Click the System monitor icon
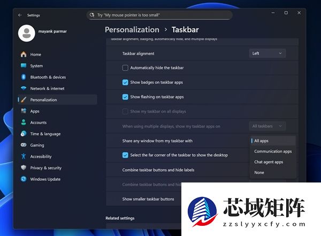Viewport: 321px width, 236px height. [24, 65]
